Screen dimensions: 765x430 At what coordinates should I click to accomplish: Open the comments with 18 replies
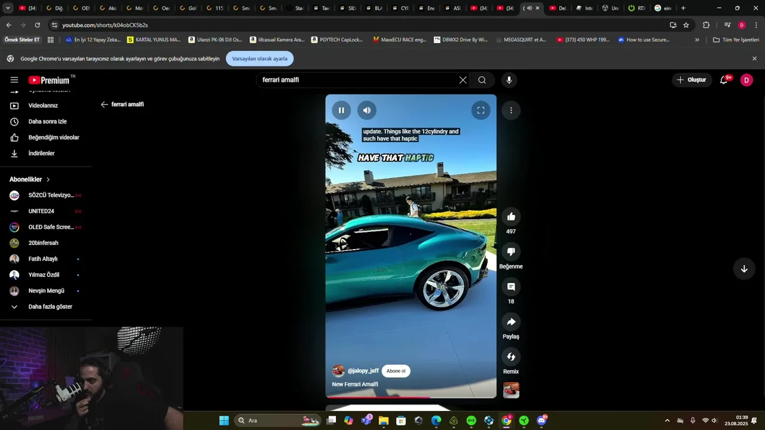pyautogui.click(x=511, y=287)
